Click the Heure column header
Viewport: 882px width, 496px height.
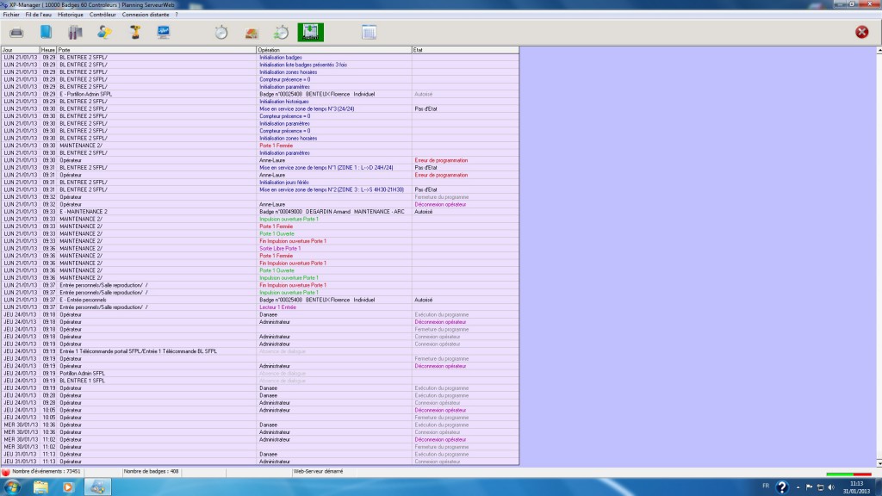coord(48,50)
